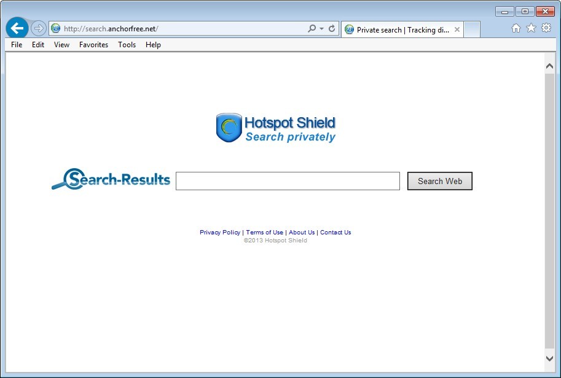Click the Search Web button
561x378 pixels.
[x=440, y=181]
